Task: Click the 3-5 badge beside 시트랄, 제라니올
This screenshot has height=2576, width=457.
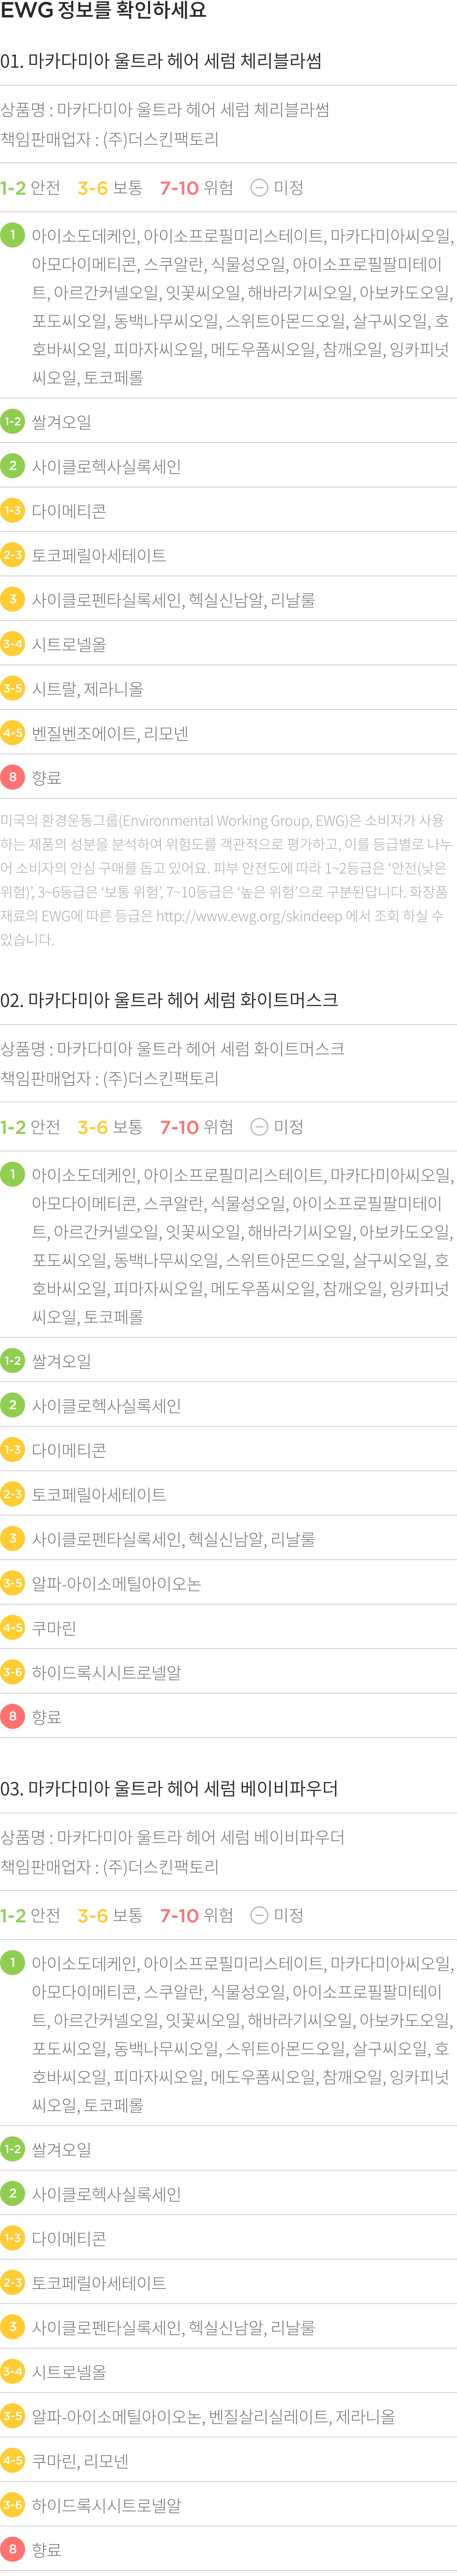Action: (x=12, y=688)
